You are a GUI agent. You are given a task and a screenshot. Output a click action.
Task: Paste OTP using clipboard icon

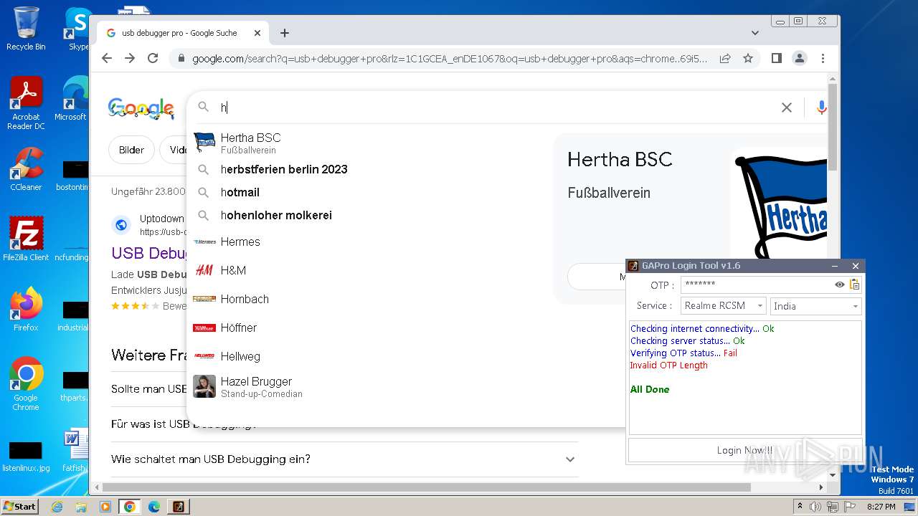point(854,285)
